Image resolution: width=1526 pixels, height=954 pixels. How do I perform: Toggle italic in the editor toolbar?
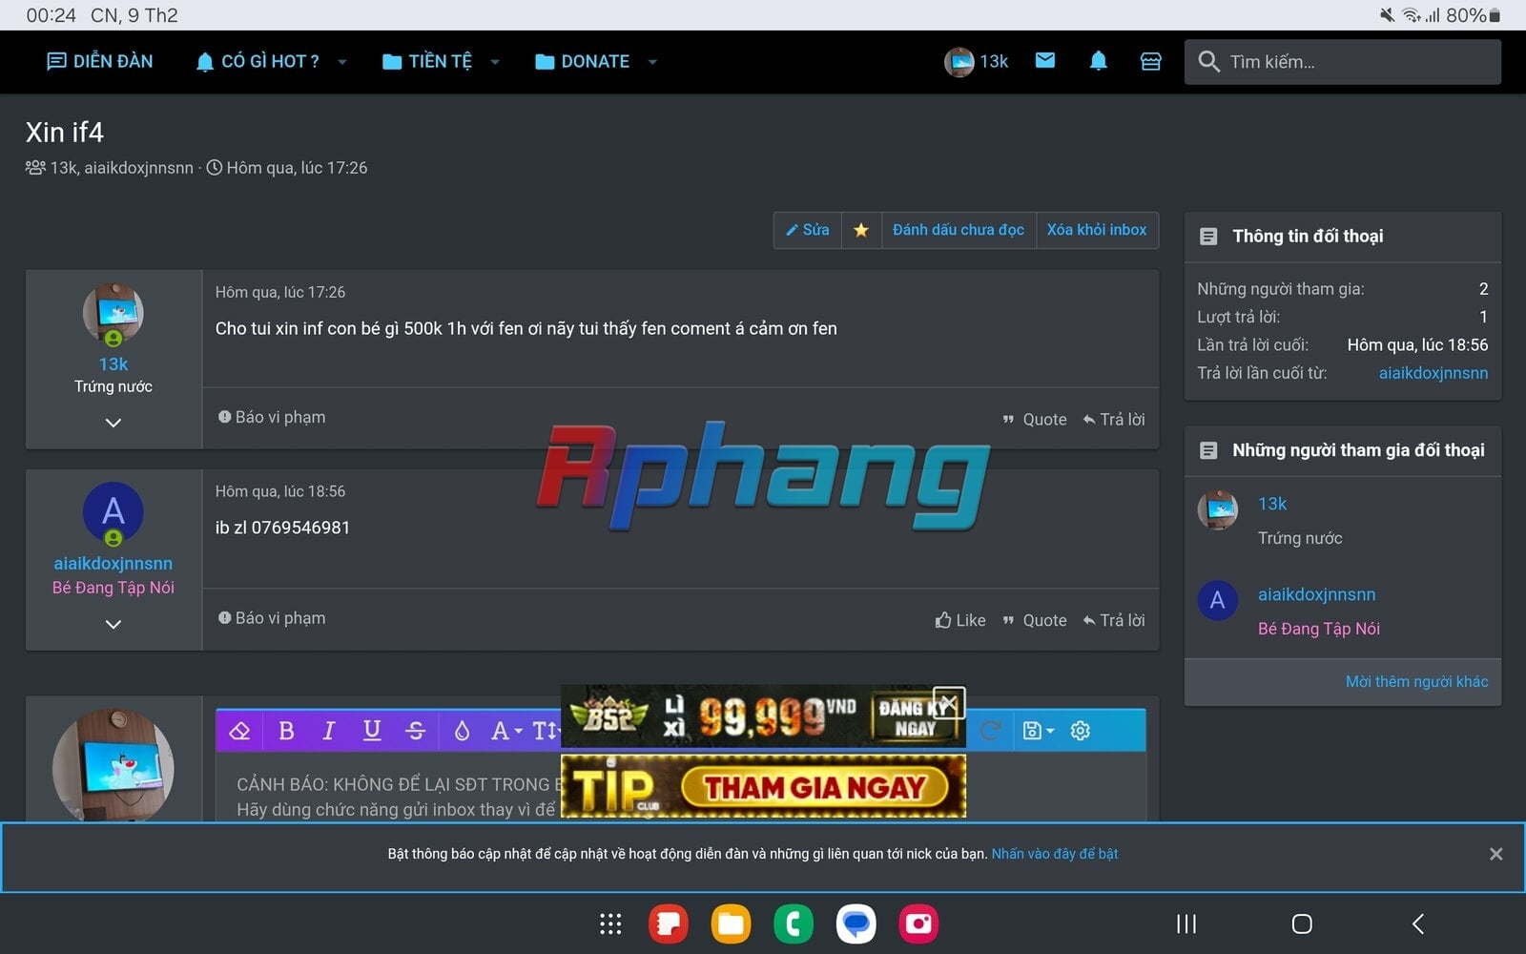[x=329, y=731]
